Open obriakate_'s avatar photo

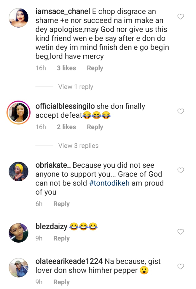pos(19,172)
